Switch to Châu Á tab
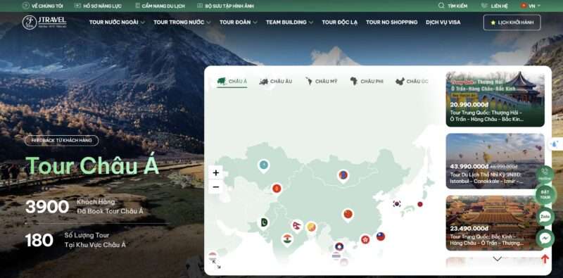Viewport: 563px width, 278px height. tap(232, 82)
